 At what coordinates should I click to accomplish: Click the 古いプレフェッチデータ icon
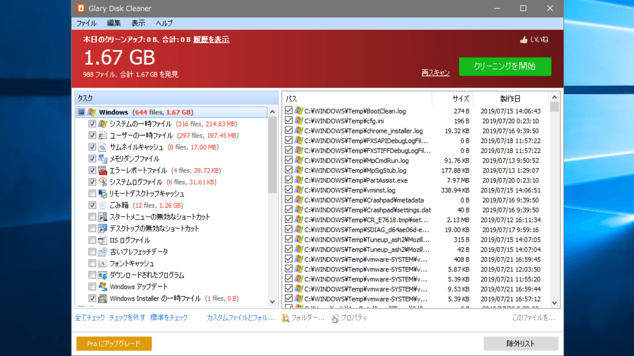[103, 252]
